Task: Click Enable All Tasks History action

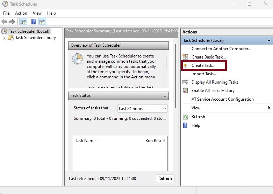Action: pos(213,91)
